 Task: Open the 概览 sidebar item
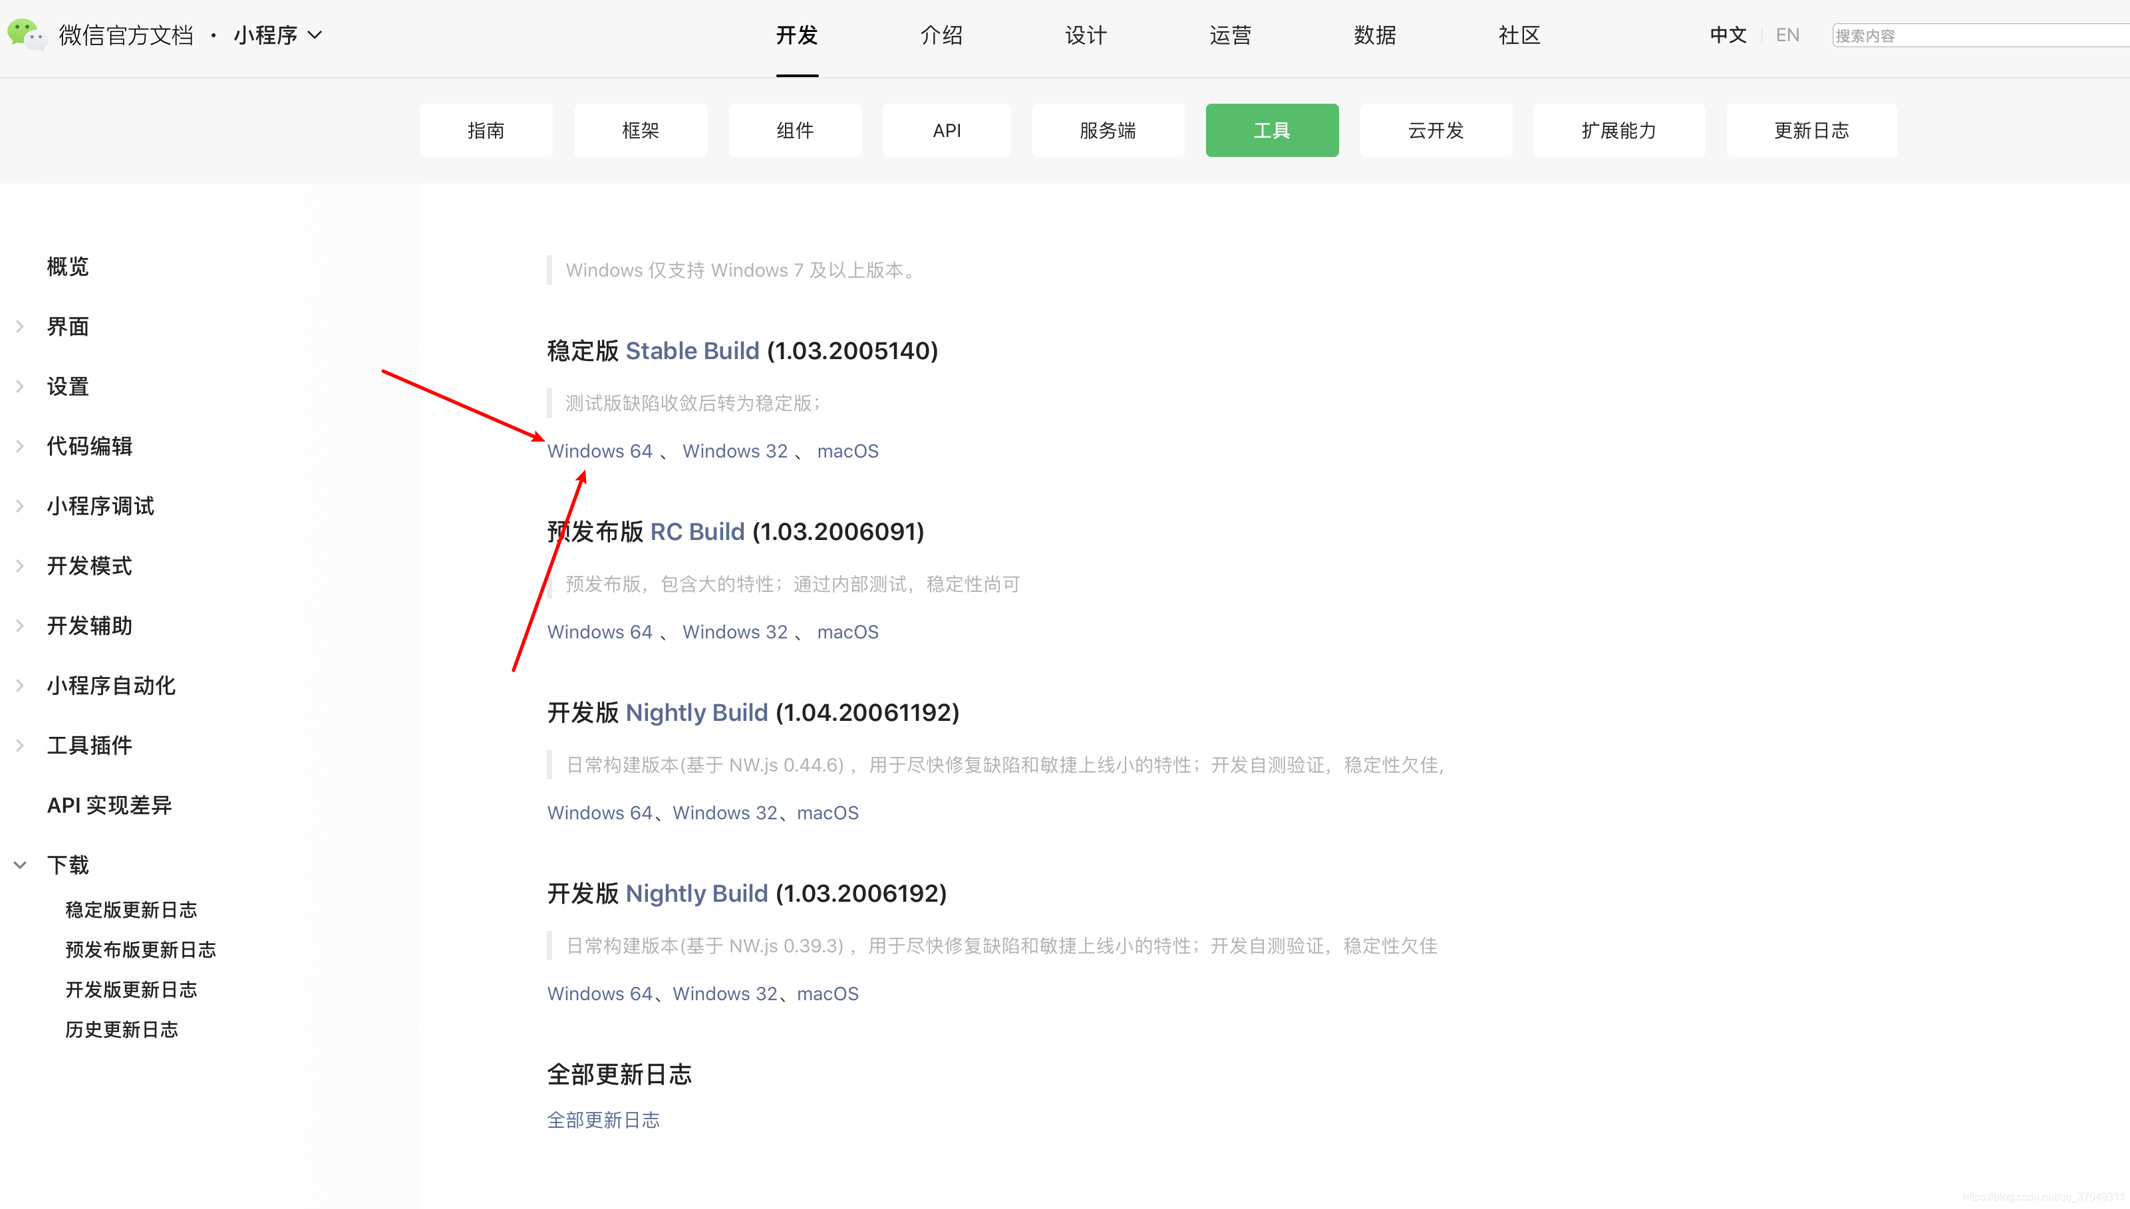(67, 267)
